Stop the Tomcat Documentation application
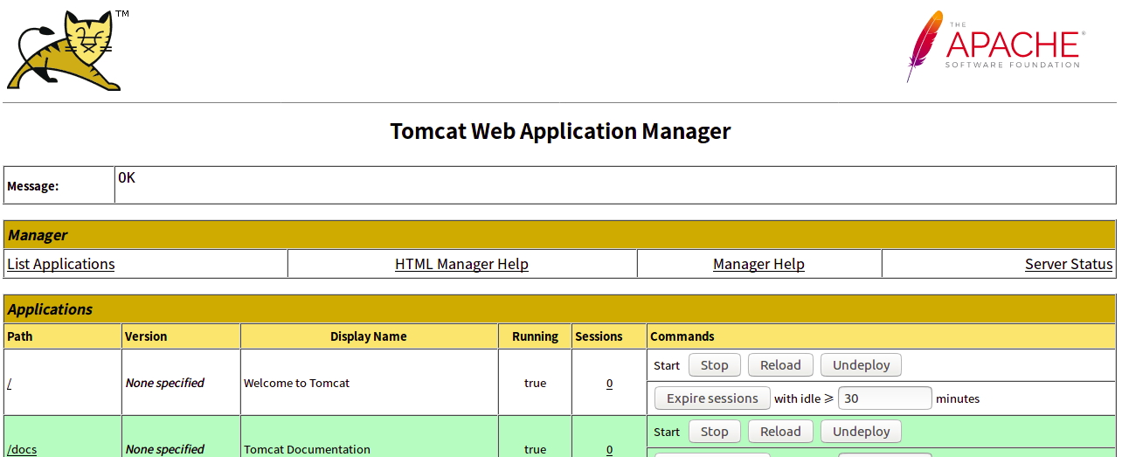The height and width of the screenshot is (457, 1122). coord(714,432)
